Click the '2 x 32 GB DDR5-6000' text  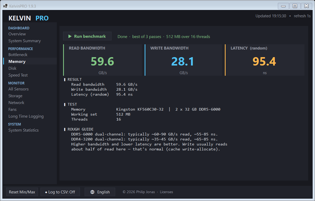tap(198, 109)
